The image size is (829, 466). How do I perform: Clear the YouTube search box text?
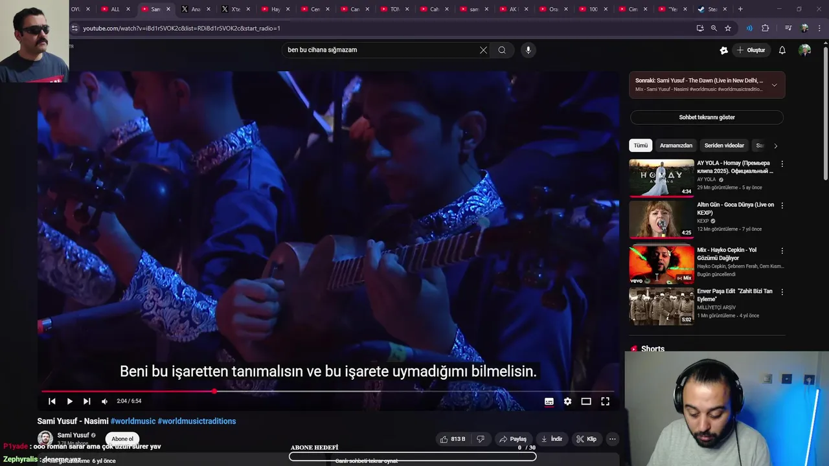click(483, 50)
